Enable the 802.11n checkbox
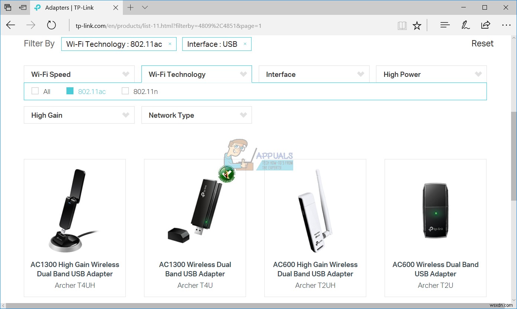 tap(125, 91)
